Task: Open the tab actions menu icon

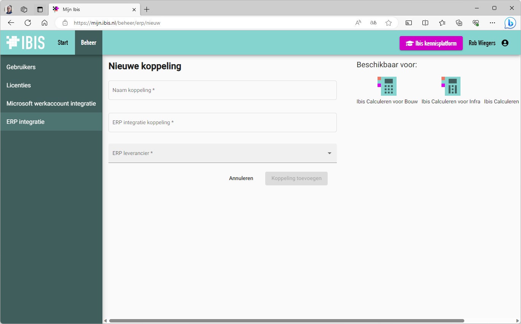Action: [x=40, y=9]
